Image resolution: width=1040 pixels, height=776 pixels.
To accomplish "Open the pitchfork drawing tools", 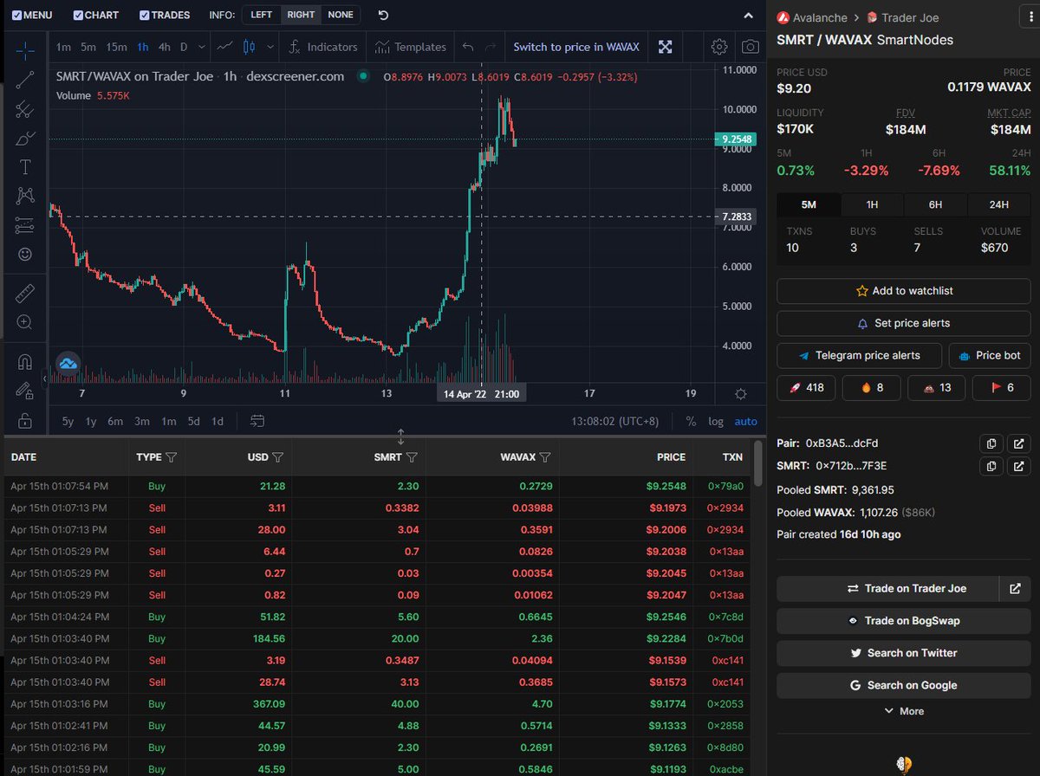I will coord(25,109).
